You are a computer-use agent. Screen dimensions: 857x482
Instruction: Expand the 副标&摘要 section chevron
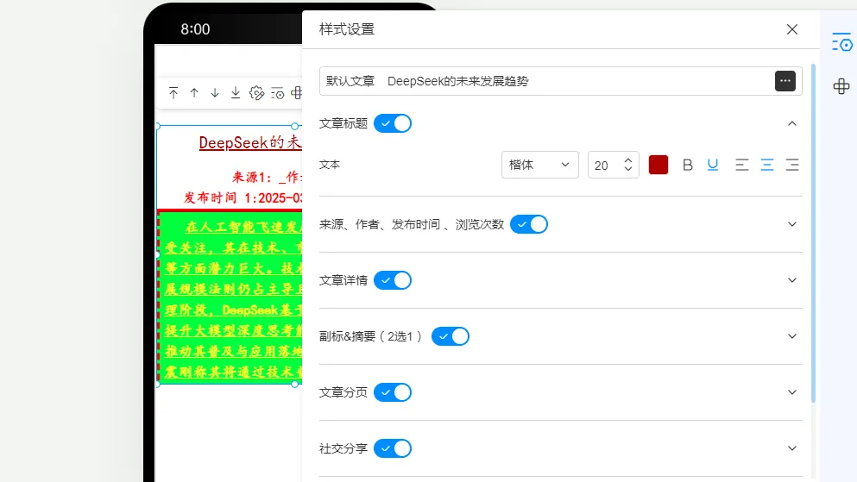(x=792, y=336)
